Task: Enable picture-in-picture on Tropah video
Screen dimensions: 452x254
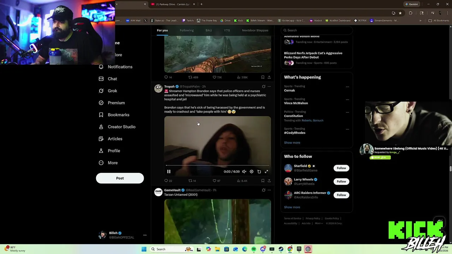Action: pos(259,171)
